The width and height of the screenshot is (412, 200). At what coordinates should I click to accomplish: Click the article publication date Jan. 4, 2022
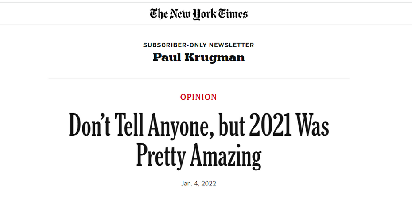198,183
